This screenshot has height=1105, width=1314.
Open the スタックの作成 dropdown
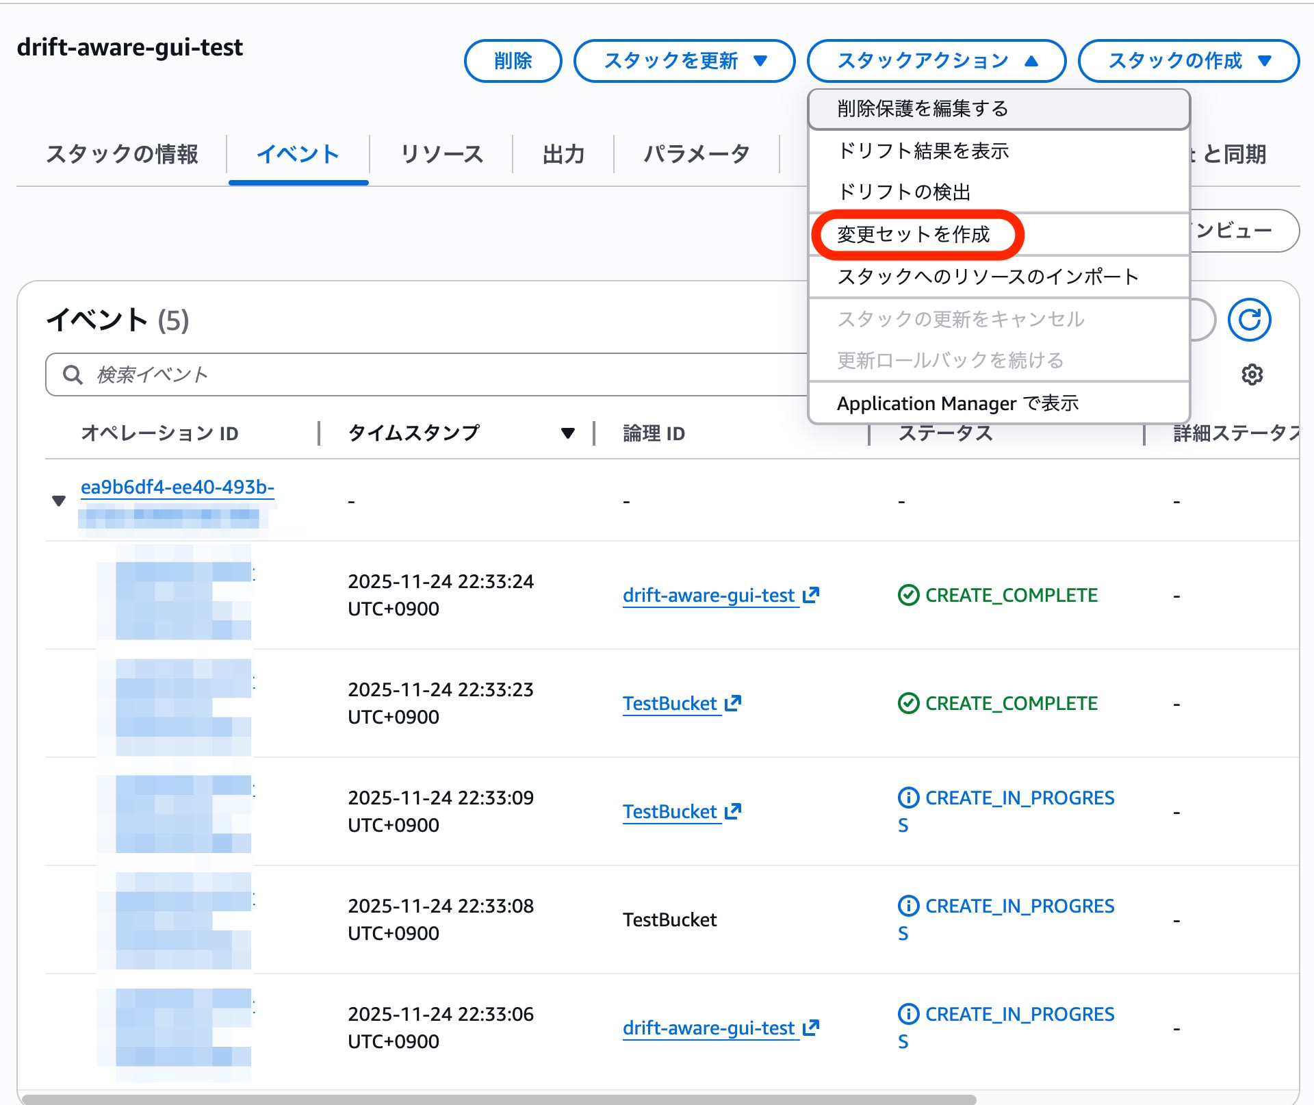click(1188, 61)
